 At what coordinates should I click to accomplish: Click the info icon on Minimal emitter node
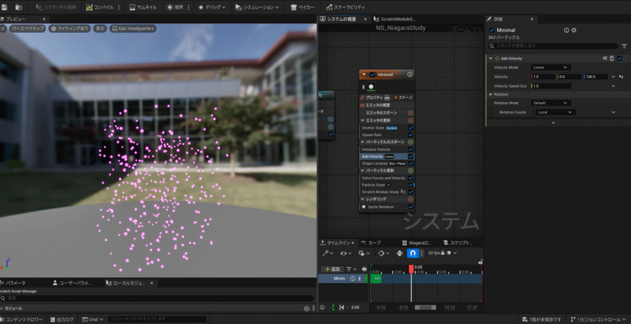(410, 75)
